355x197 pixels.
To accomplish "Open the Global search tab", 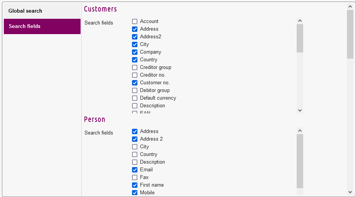I will click(42, 11).
